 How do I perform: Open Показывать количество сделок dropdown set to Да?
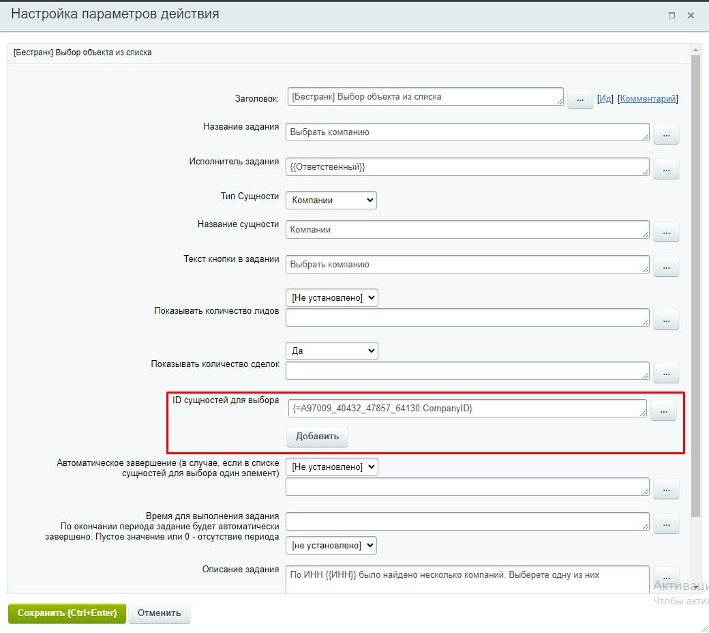332,351
